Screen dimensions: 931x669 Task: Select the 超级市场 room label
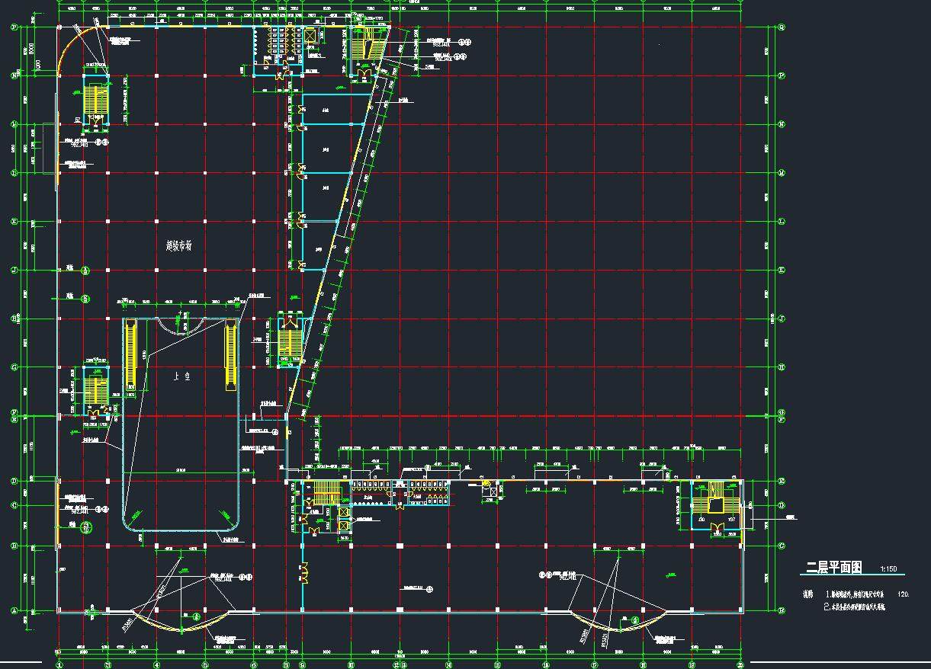179,245
